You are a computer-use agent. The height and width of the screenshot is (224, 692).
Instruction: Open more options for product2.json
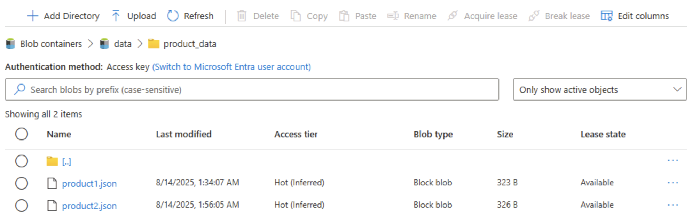click(673, 205)
